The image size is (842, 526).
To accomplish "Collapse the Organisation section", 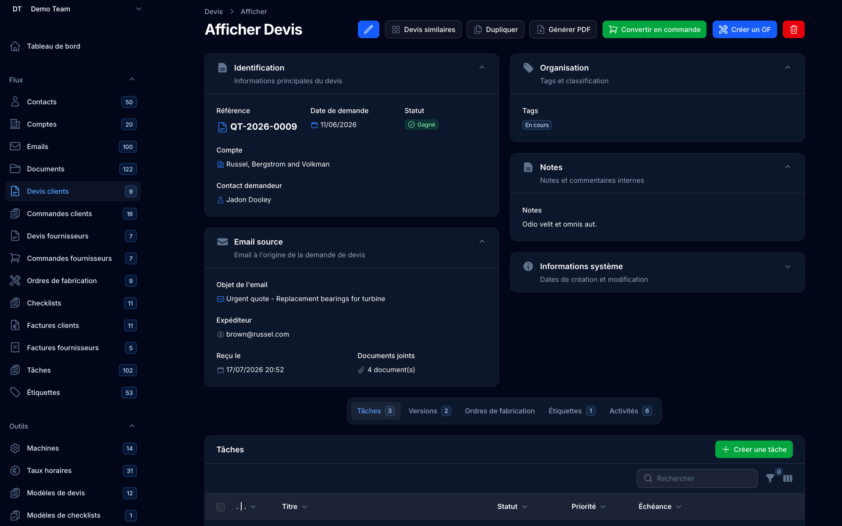I will pyautogui.click(x=788, y=68).
